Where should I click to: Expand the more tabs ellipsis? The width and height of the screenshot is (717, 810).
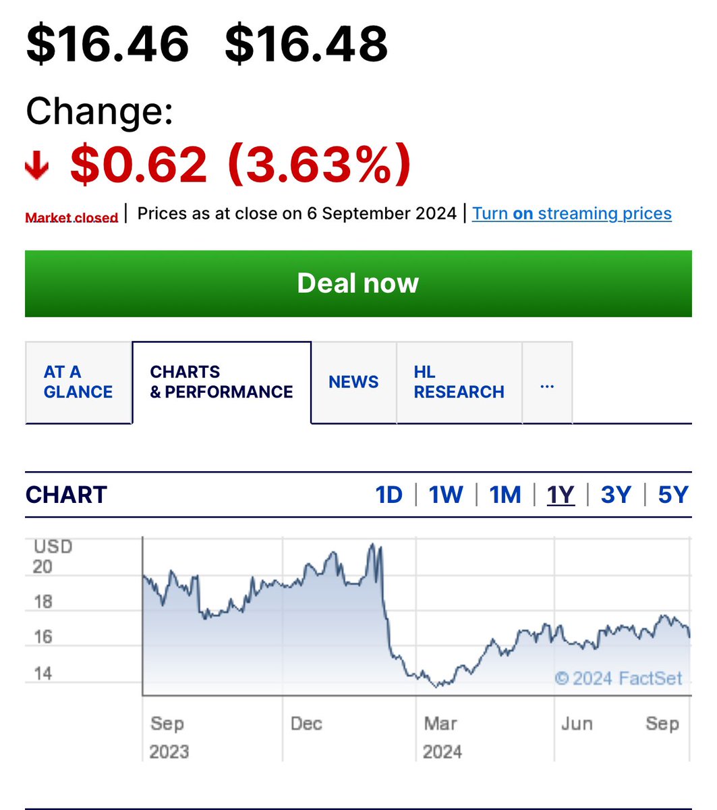547,382
